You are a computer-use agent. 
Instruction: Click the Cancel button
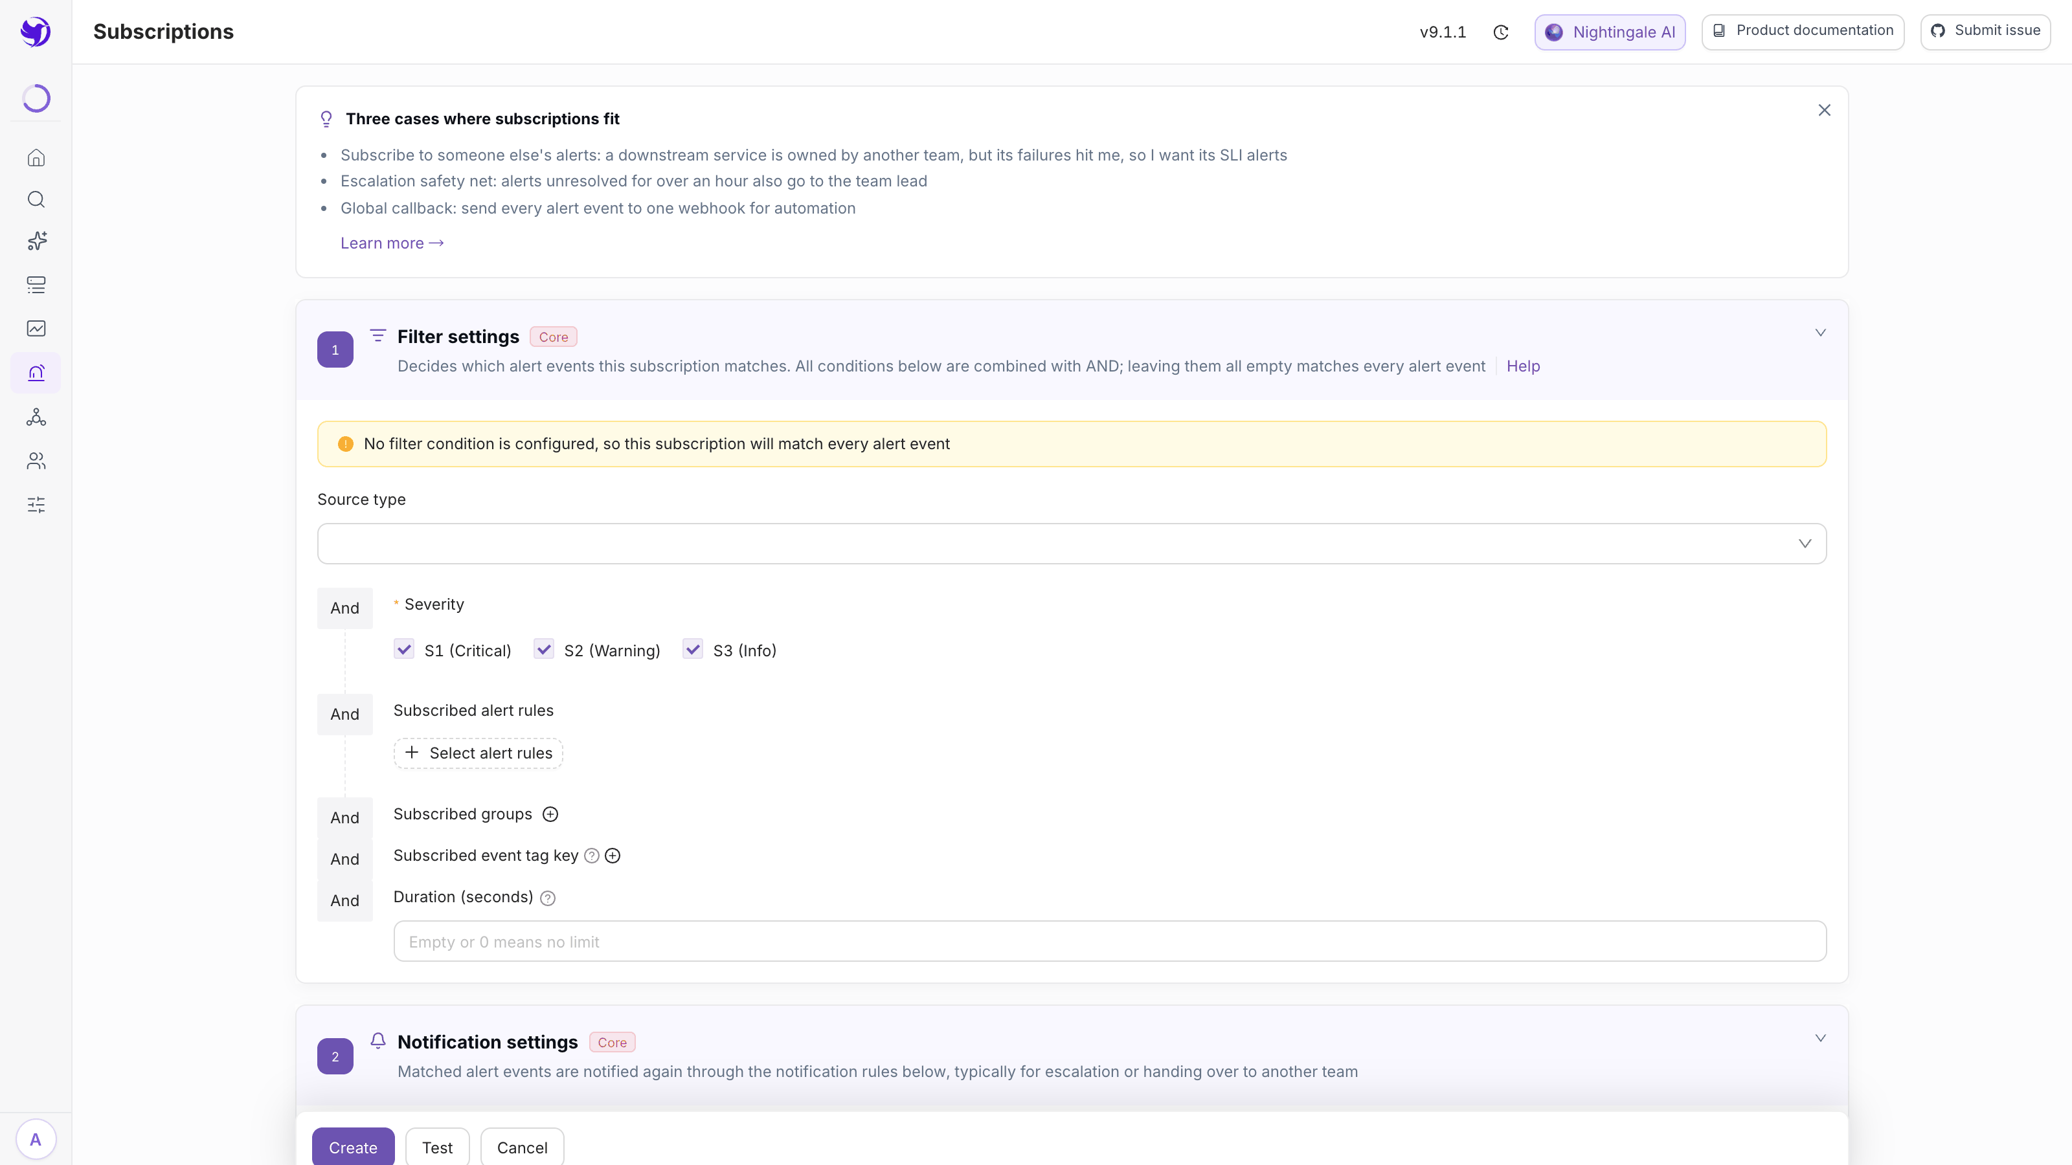pyautogui.click(x=522, y=1146)
